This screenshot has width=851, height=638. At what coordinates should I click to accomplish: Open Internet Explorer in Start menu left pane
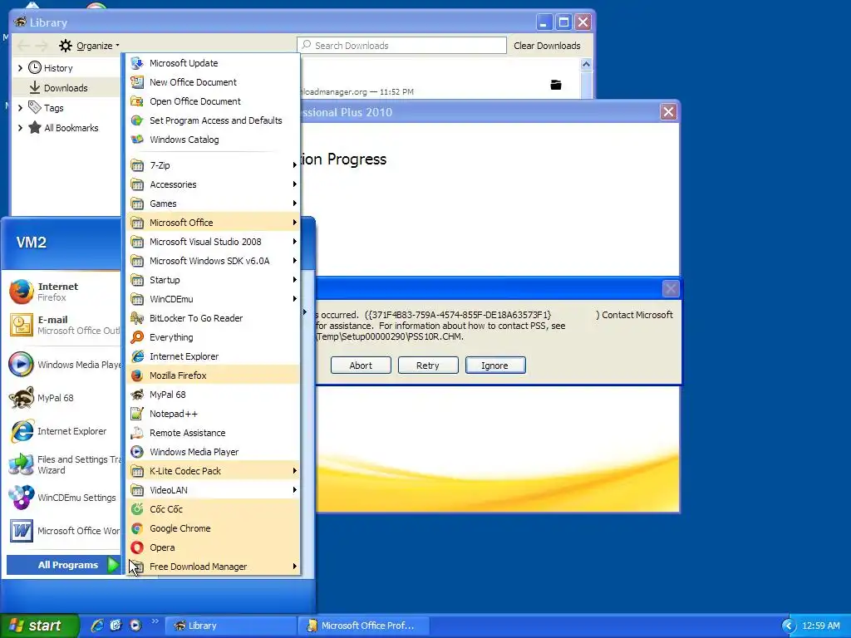(x=64, y=431)
